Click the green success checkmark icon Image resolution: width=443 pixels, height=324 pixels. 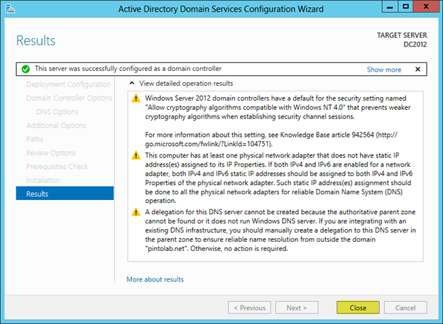pyautogui.click(x=26, y=69)
